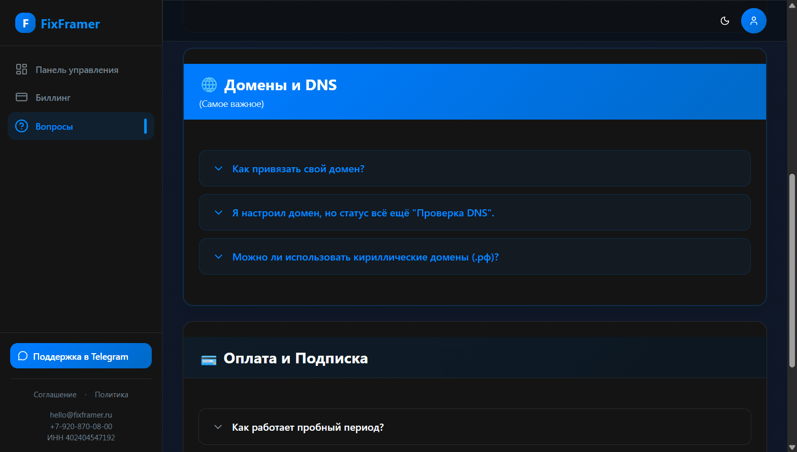Viewport: 797px width, 452px height.
Task: Open the user profile avatar menu
Action: pyautogui.click(x=753, y=21)
